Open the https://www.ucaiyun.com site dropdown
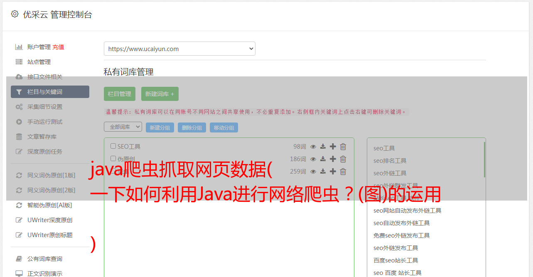The width and height of the screenshot is (533, 277). tap(179, 49)
